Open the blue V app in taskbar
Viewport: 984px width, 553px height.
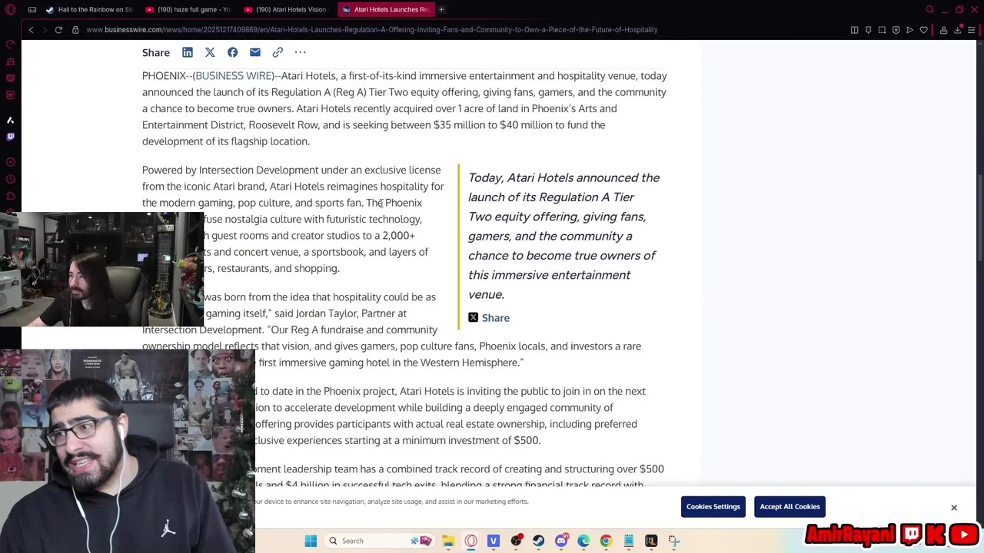click(x=494, y=541)
